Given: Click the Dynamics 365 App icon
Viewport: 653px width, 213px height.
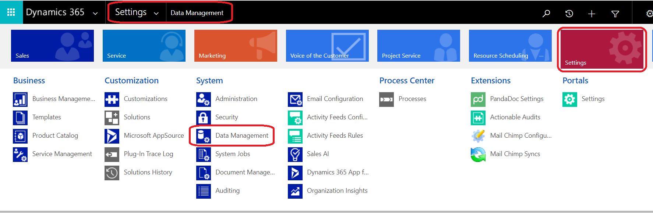Looking at the screenshot, I should [295, 173].
